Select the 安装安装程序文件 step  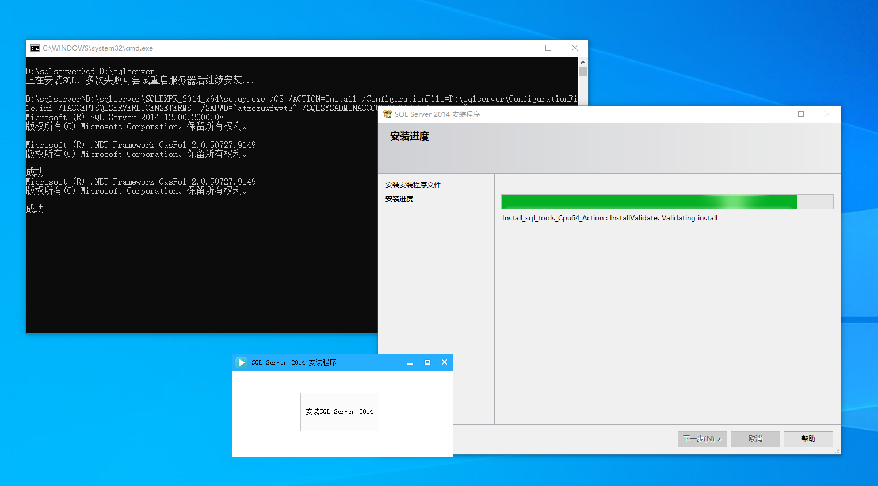click(413, 185)
